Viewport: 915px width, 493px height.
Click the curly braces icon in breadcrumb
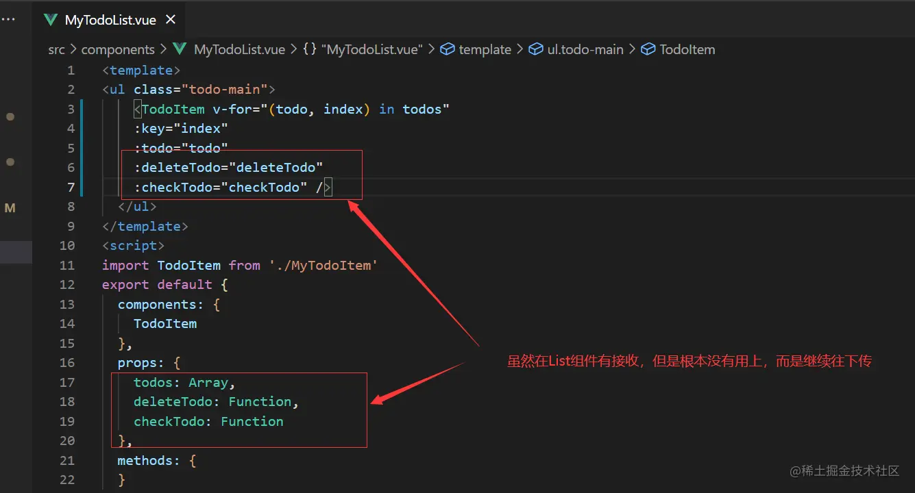click(x=310, y=49)
